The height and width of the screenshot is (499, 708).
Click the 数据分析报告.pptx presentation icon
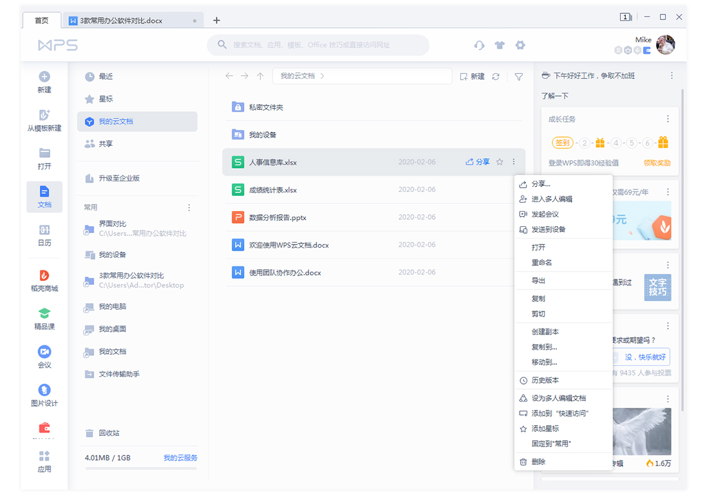pyautogui.click(x=238, y=217)
